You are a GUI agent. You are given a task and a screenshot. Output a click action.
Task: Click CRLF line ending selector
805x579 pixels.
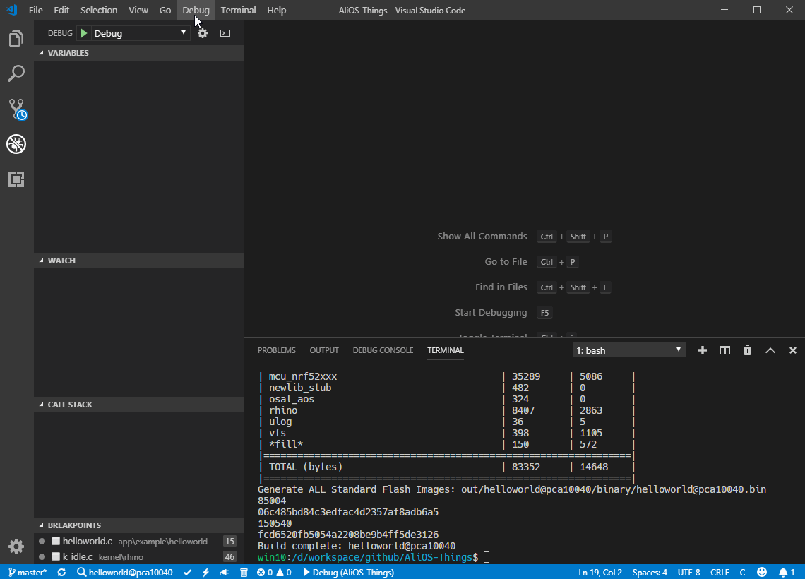pos(720,573)
